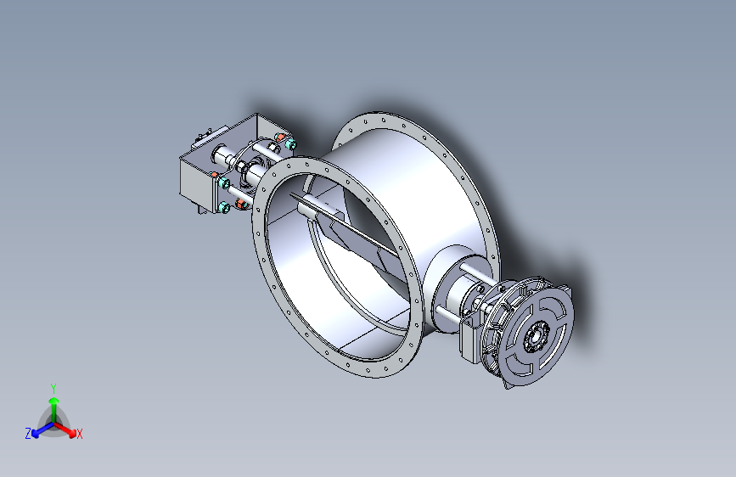736x477 pixels.
Task: Click the red X axis of the orientation triad
Action: pyautogui.click(x=65, y=429)
